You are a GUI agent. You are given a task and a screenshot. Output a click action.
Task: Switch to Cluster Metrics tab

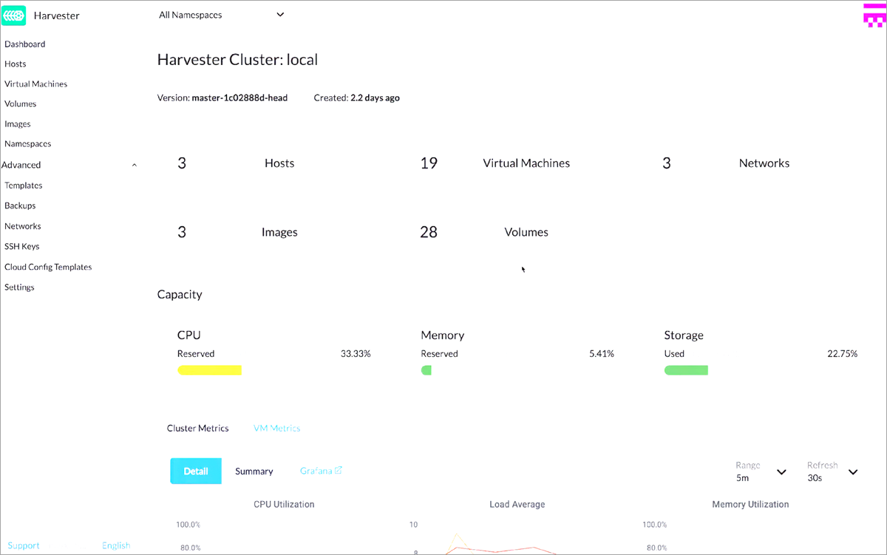198,429
